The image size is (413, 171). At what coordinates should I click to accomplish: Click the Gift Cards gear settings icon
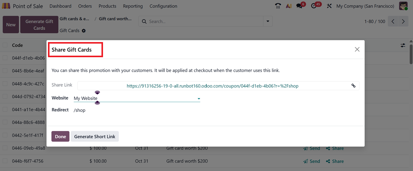(84, 31)
